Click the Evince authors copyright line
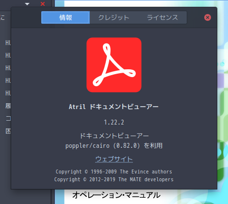The height and width of the screenshot is (204, 228). (x=114, y=172)
